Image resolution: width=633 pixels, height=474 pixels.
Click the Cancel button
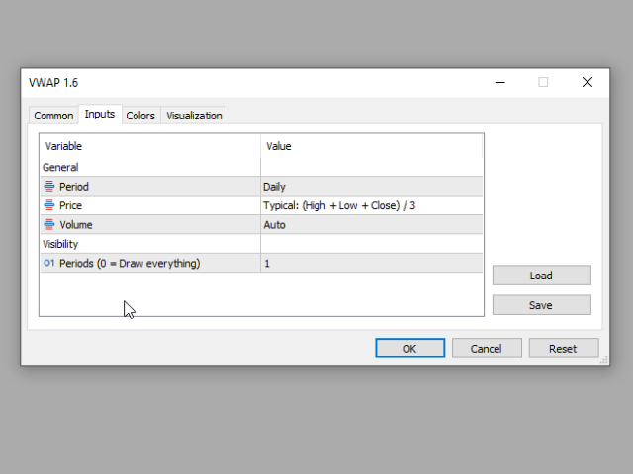[x=487, y=348]
